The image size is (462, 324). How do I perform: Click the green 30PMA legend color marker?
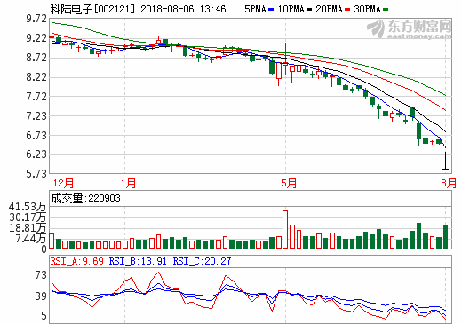(x=386, y=10)
